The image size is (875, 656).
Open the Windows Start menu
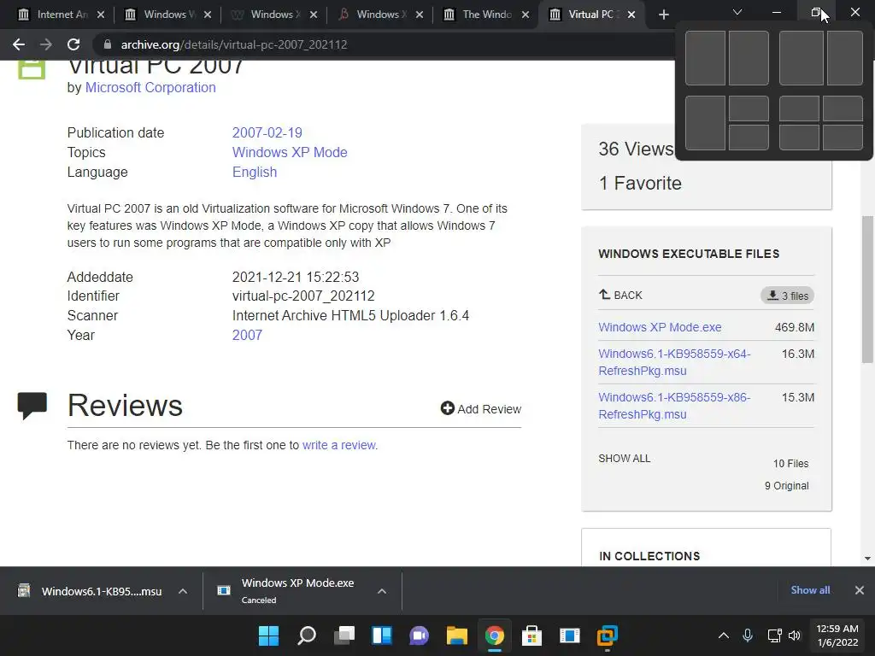click(x=268, y=635)
